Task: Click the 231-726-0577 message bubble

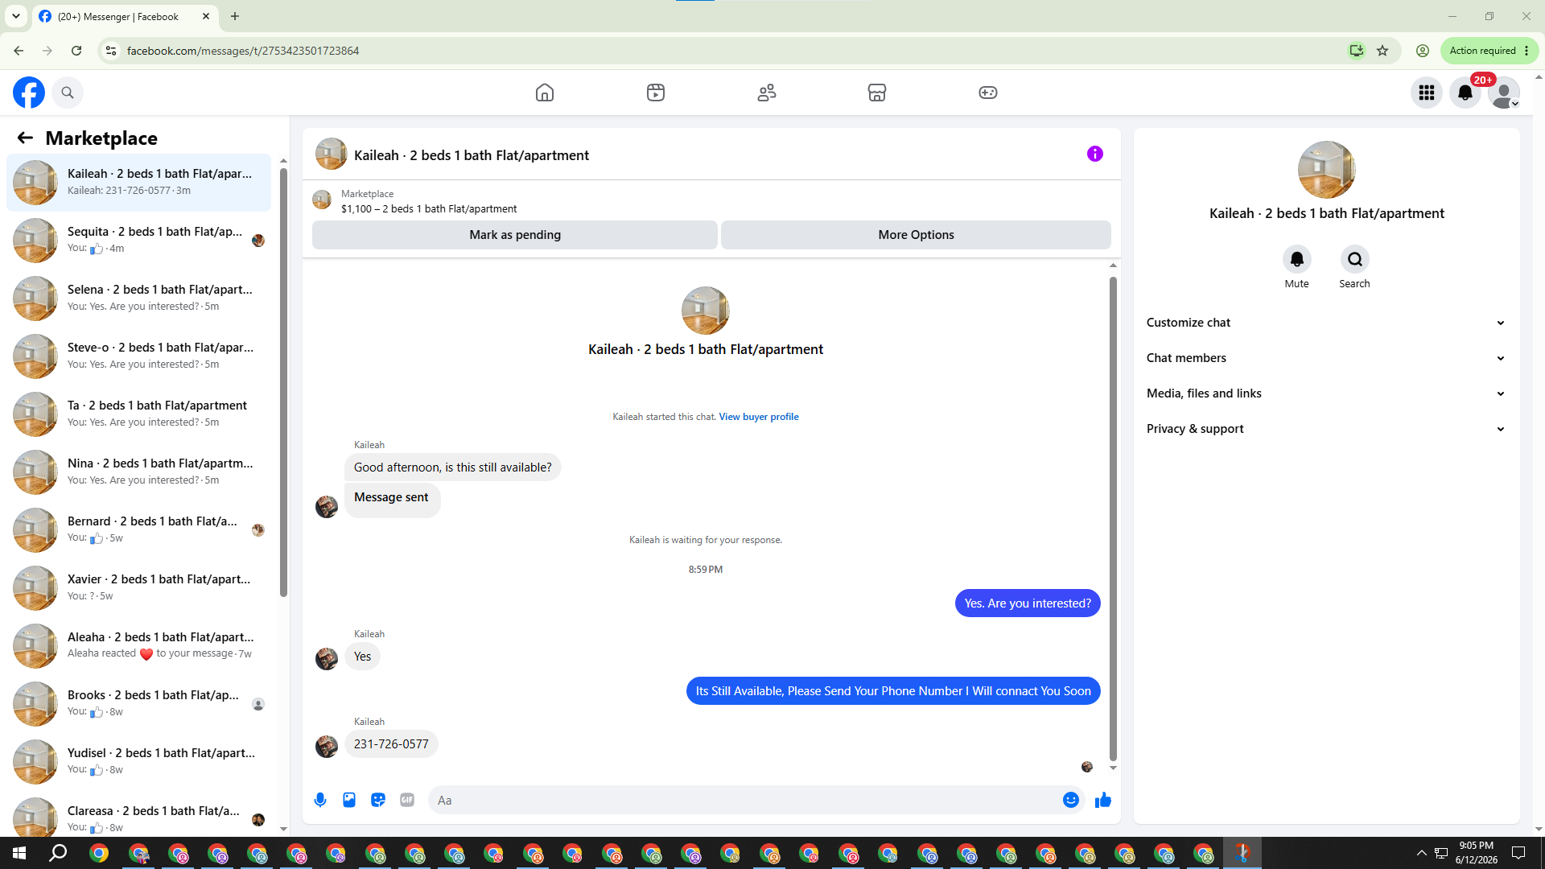Action: click(x=391, y=744)
